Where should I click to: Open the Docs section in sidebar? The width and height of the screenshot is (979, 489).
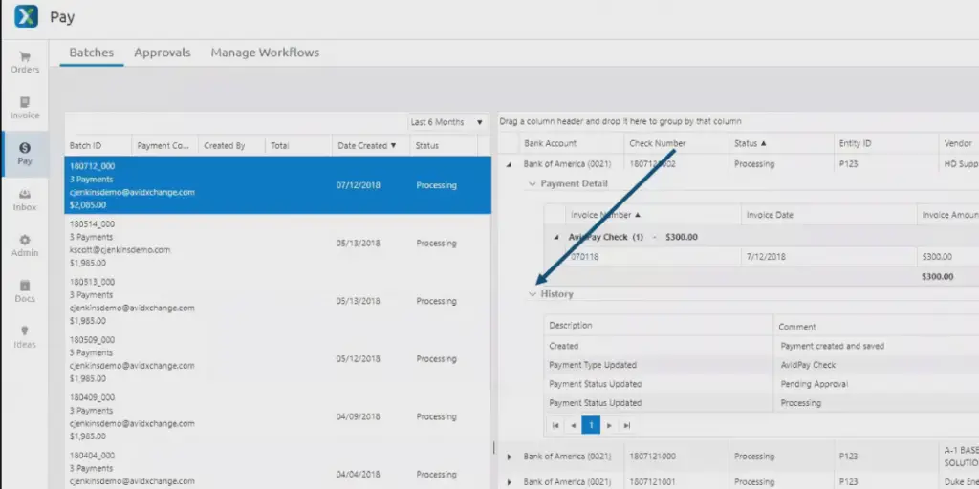pos(25,292)
